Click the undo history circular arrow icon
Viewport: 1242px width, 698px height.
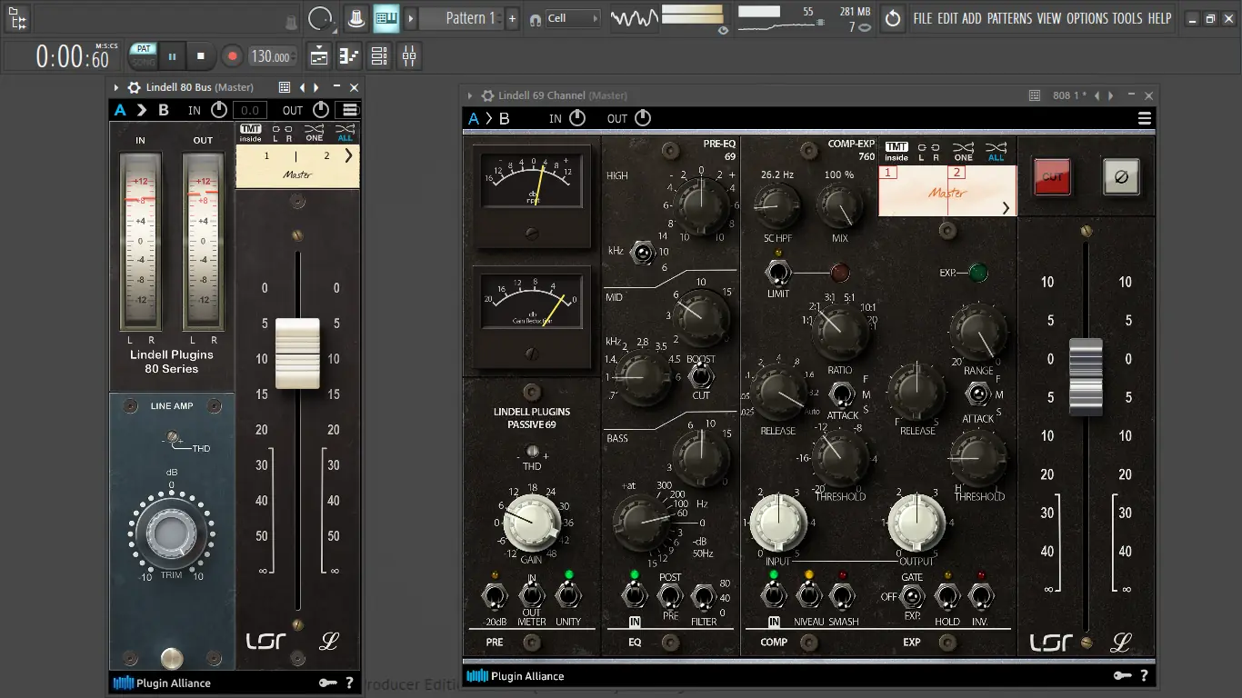pos(893,18)
